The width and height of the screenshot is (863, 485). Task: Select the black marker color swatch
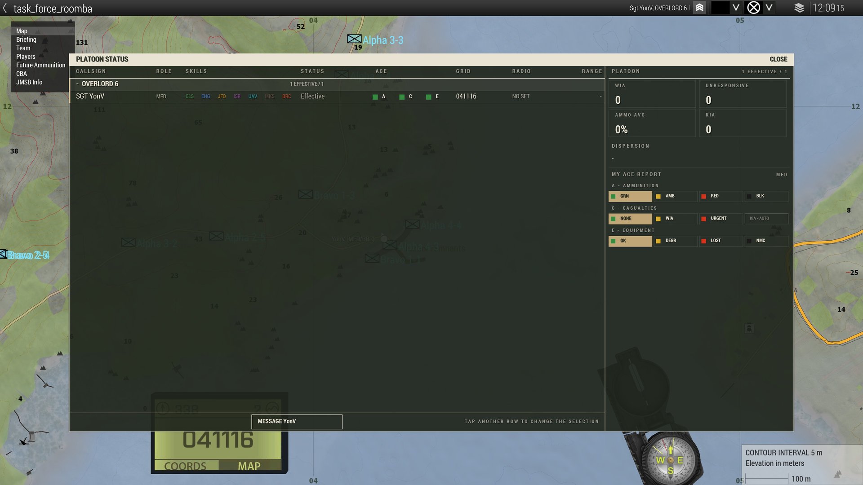coord(720,8)
